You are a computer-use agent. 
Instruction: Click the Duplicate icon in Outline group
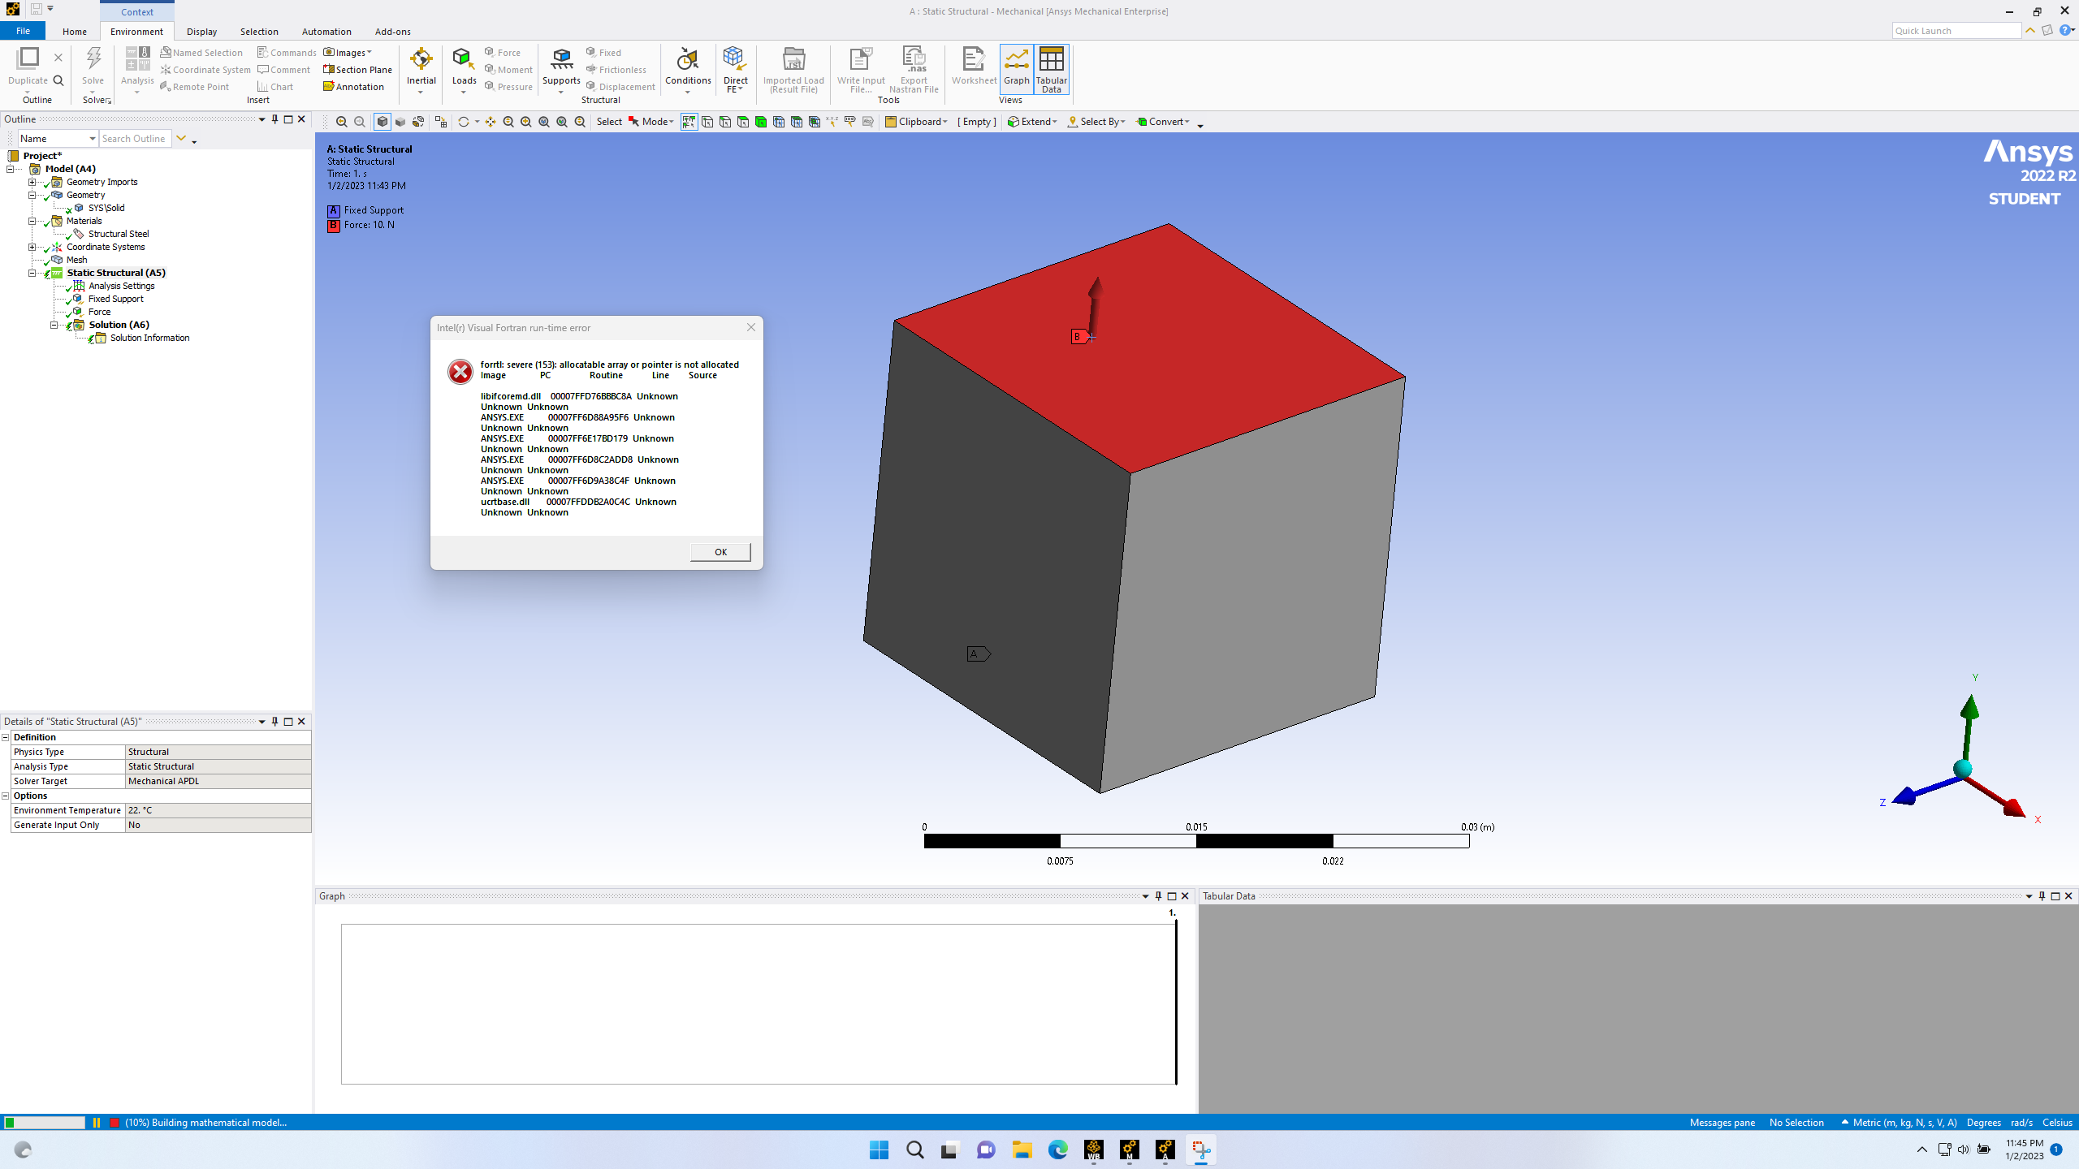point(28,59)
